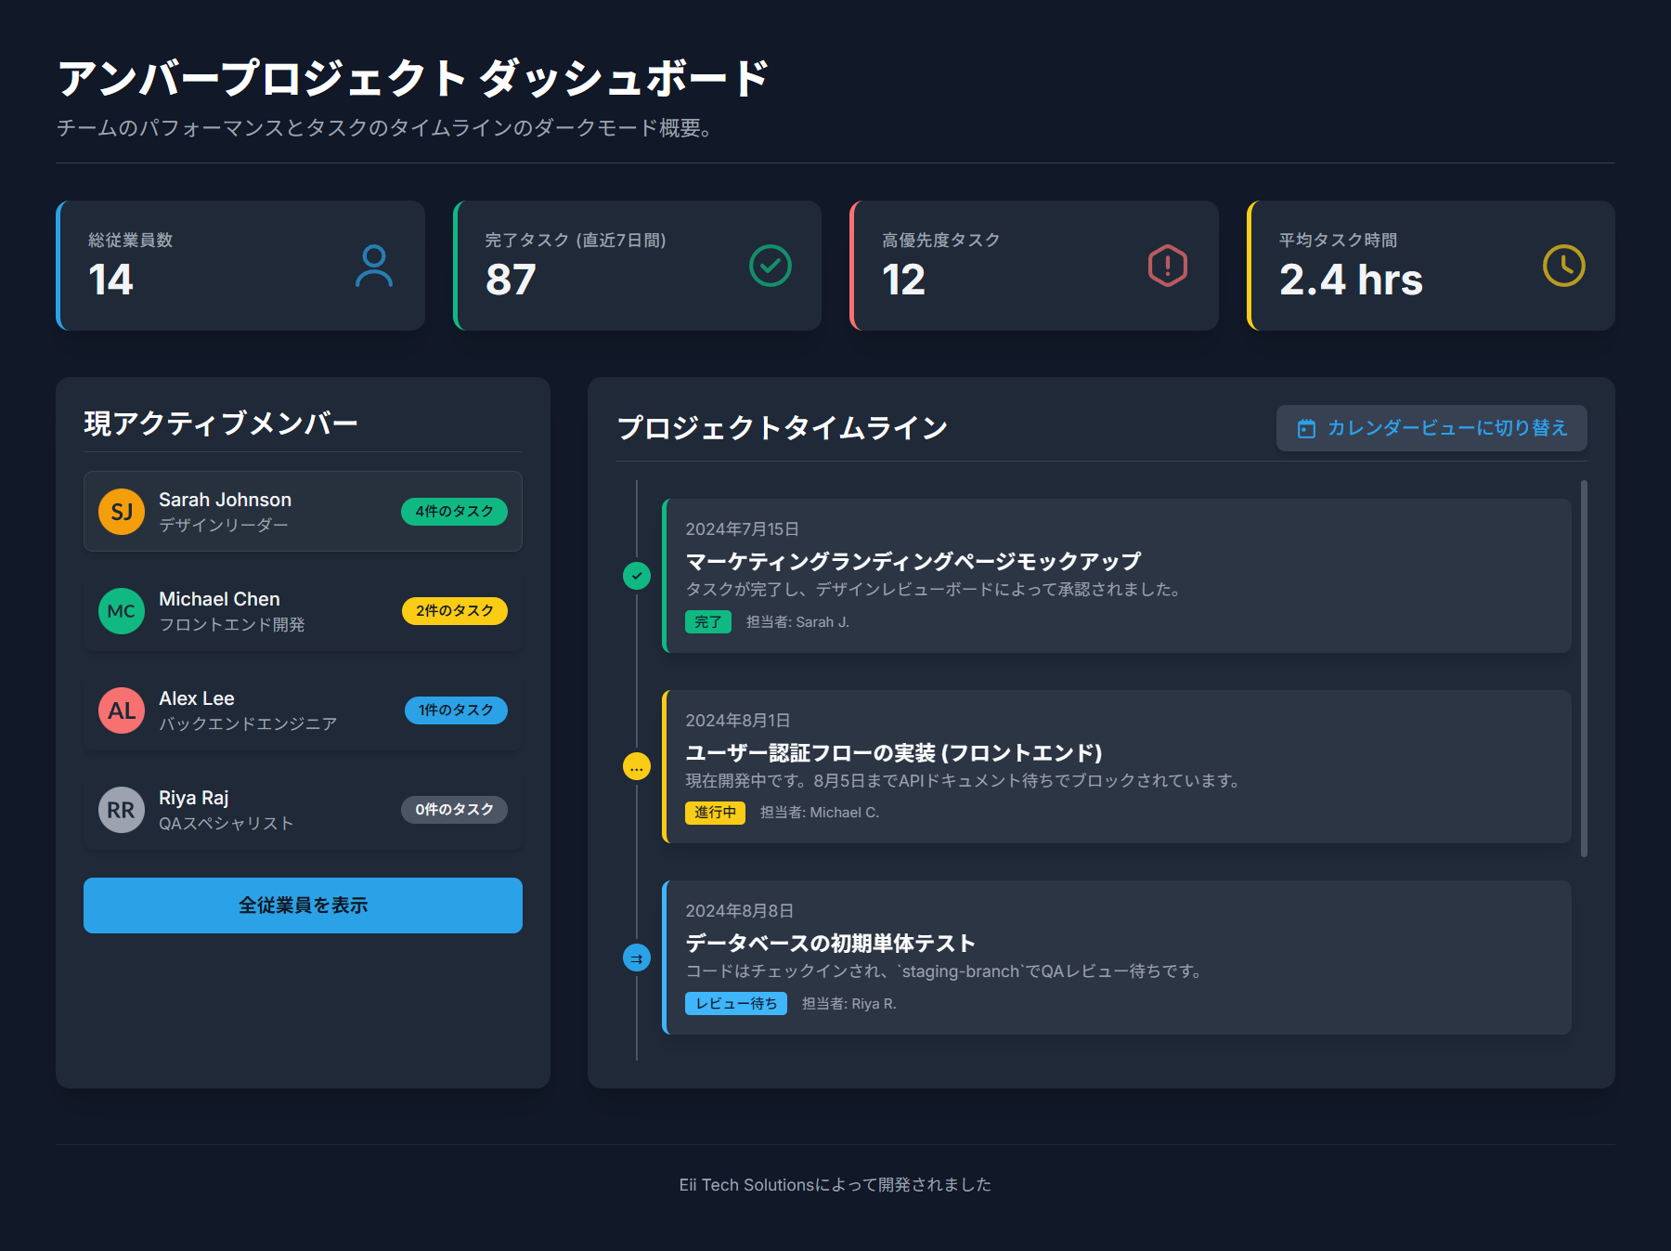Click the 進行中 status tag

click(x=715, y=813)
